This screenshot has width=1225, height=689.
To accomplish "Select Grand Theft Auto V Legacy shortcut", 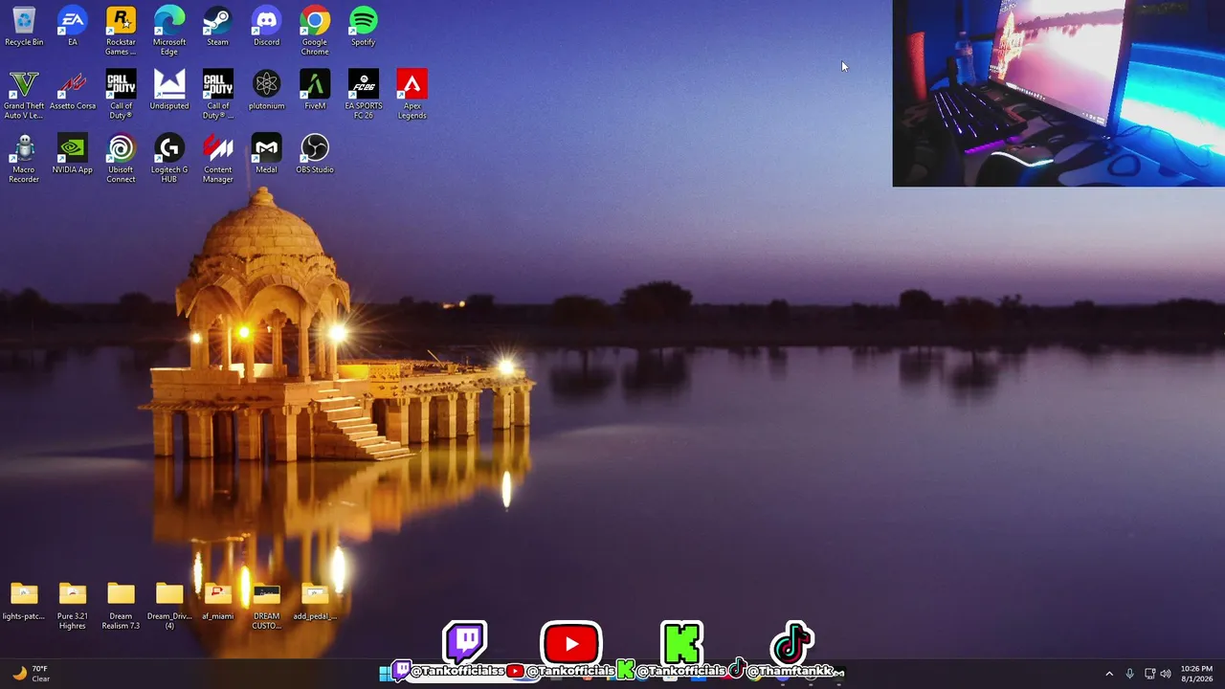I will click(24, 95).
